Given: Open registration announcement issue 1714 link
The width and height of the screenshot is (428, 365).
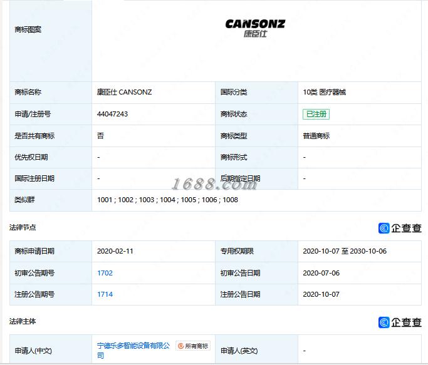Looking at the screenshot, I should [x=105, y=294].
